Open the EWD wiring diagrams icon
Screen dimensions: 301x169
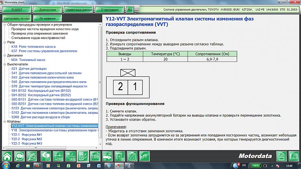click(58, 156)
